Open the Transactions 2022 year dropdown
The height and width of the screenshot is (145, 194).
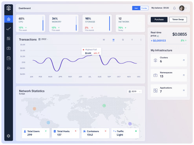pos(43,39)
